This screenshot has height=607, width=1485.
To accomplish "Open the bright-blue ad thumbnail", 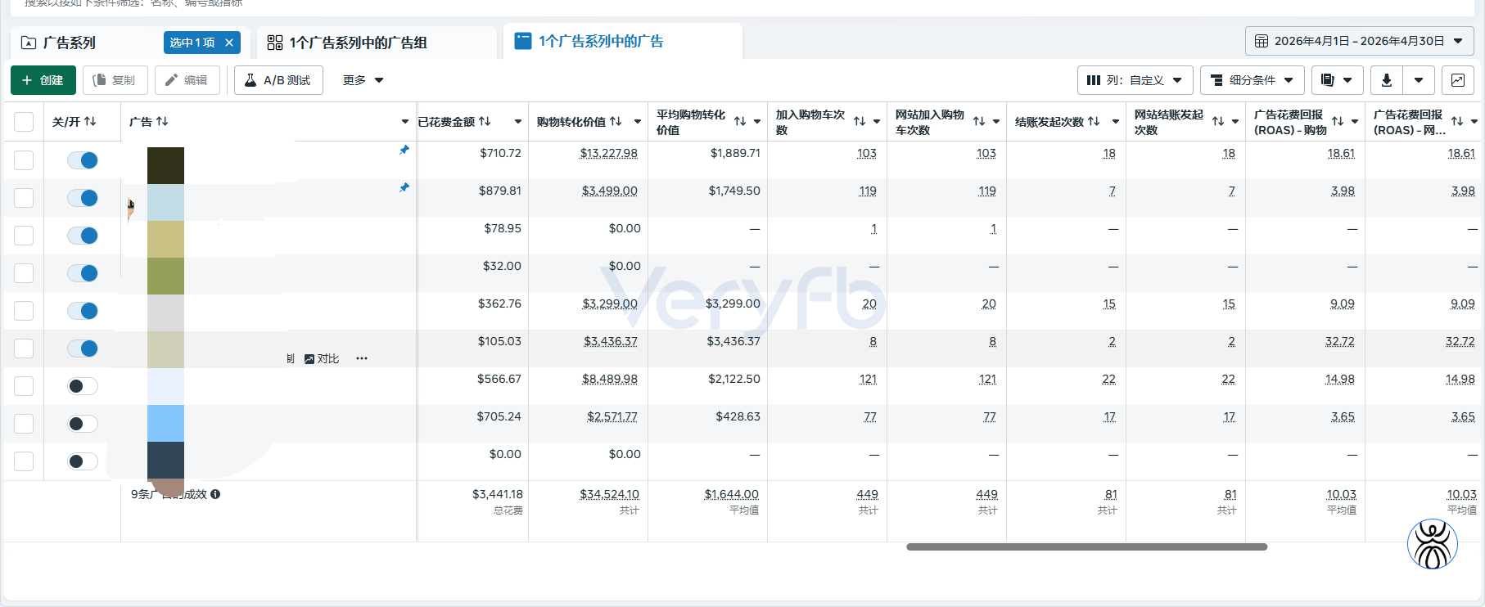I will (x=165, y=423).
